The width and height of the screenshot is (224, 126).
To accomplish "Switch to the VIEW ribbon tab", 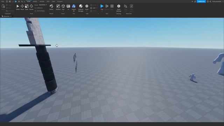I will coord(54,1).
